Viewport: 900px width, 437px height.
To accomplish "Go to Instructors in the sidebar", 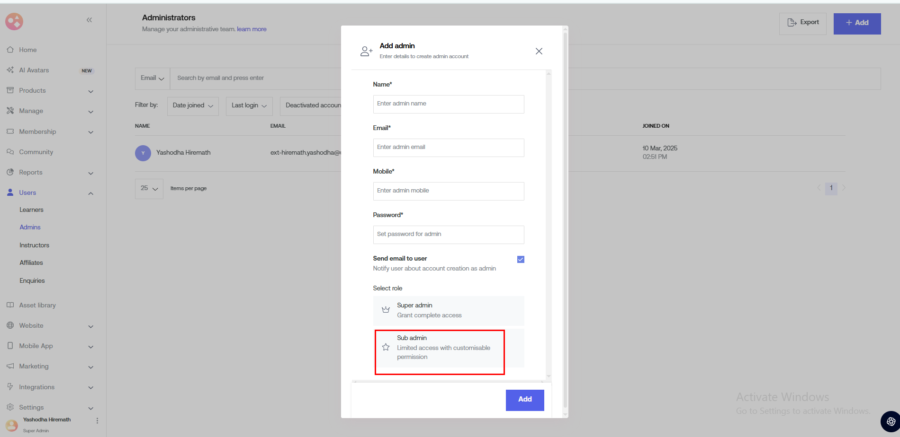I will [34, 245].
